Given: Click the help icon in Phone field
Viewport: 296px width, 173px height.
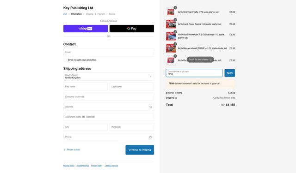Looking at the screenshot, I should [151, 137].
